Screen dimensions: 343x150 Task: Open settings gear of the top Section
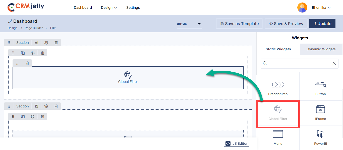click(46, 43)
